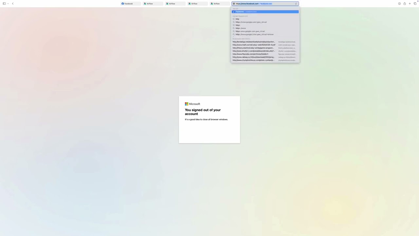
Task: Click the address bar URL field
Action: click(x=265, y=4)
